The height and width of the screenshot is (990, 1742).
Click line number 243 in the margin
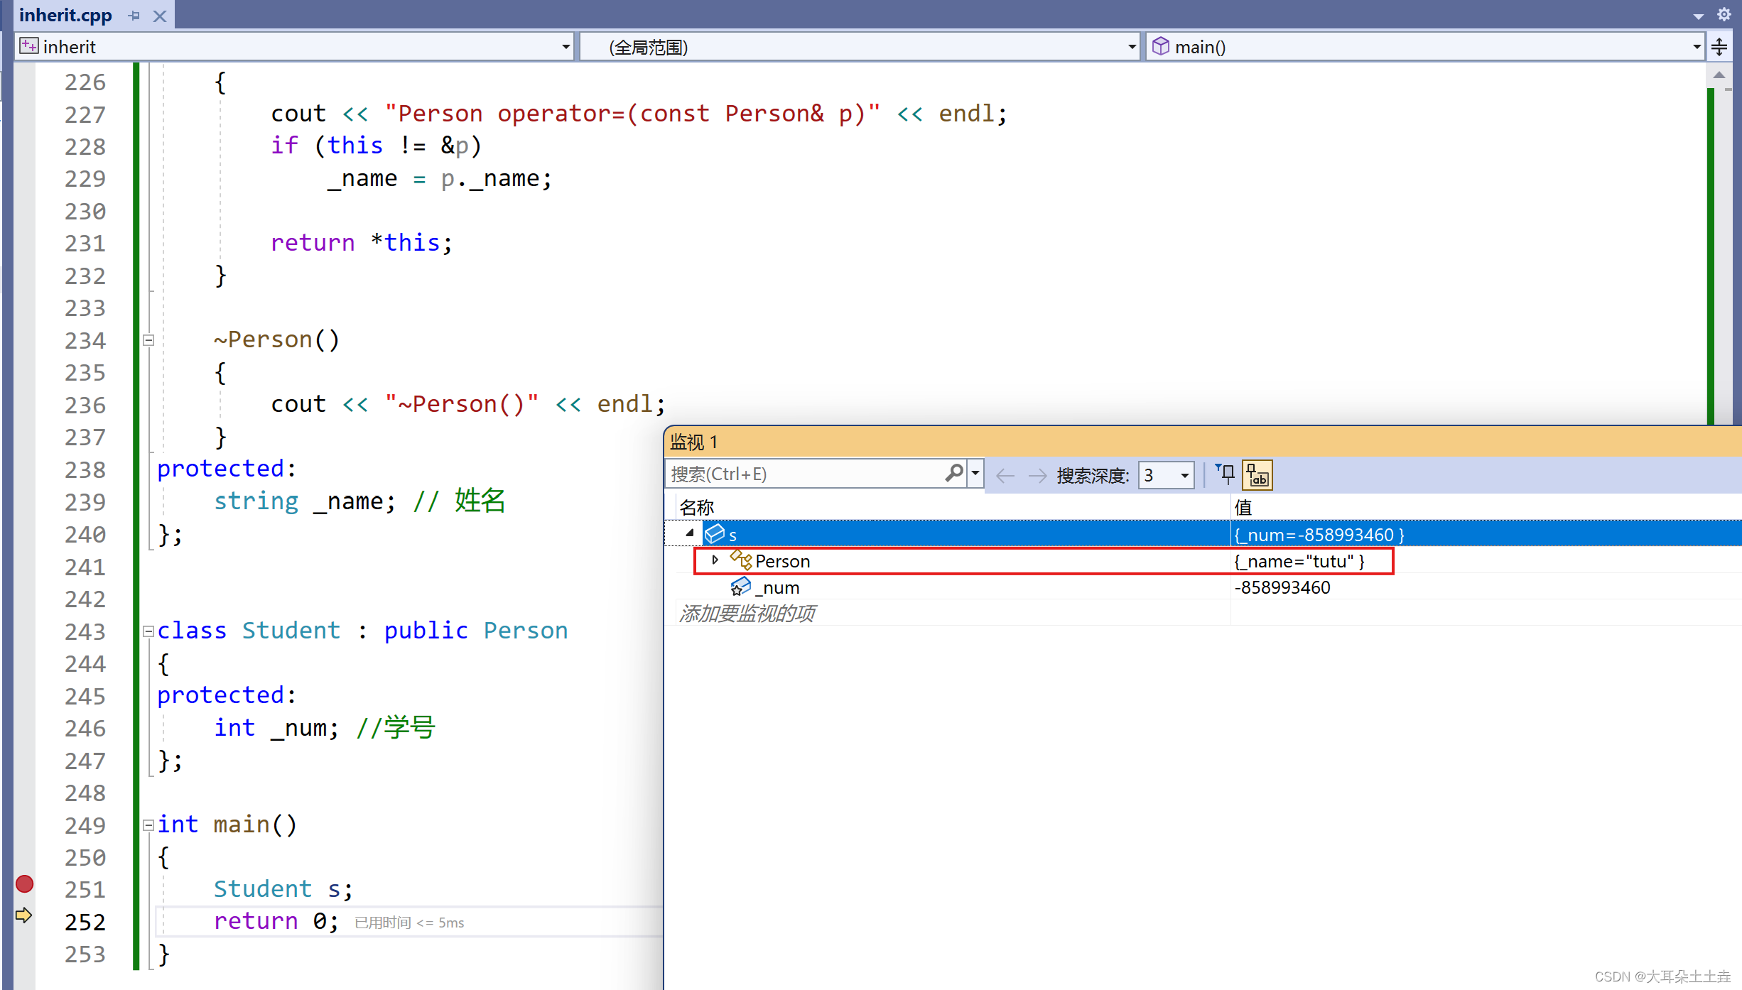coord(85,631)
